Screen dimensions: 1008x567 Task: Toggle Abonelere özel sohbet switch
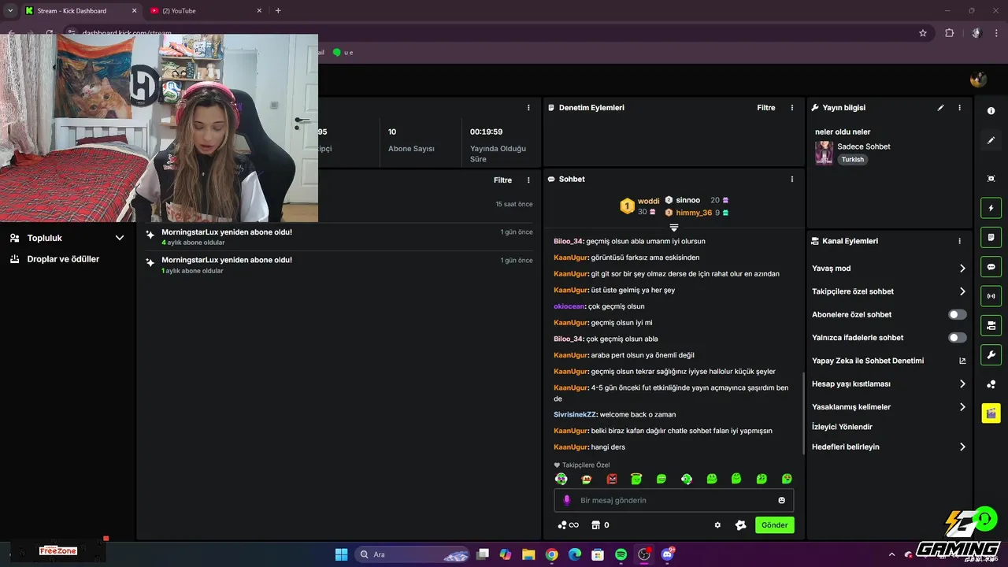coord(957,314)
